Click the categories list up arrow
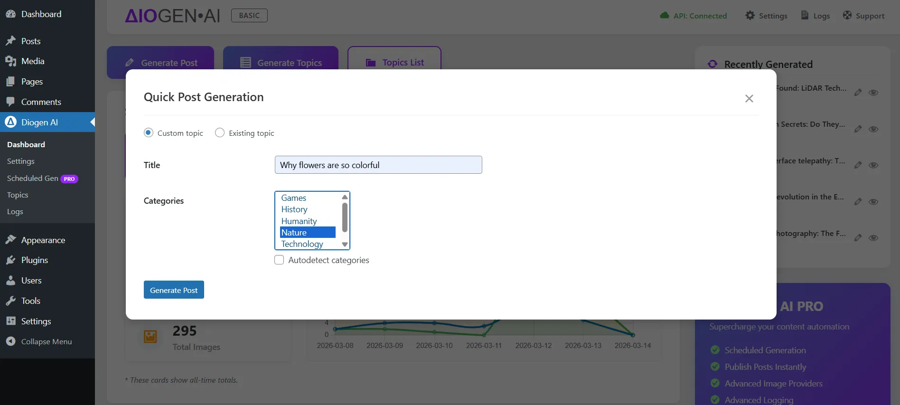 pos(345,197)
